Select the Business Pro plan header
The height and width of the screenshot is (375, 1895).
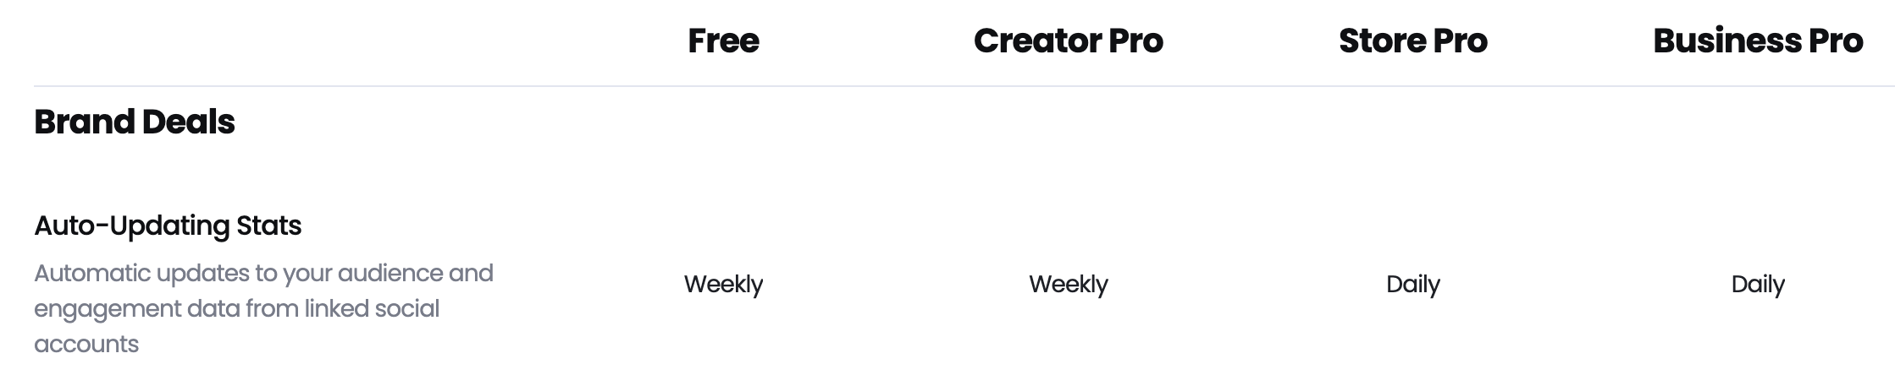click(1758, 41)
